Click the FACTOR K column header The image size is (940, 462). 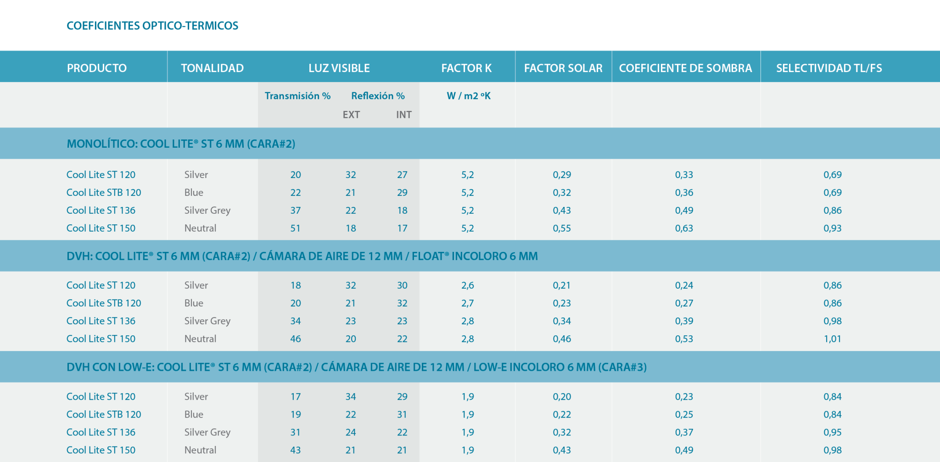tap(466, 68)
